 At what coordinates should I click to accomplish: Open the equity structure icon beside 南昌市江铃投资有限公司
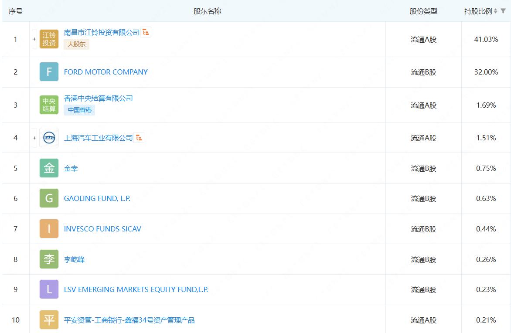pyautogui.click(x=146, y=32)
